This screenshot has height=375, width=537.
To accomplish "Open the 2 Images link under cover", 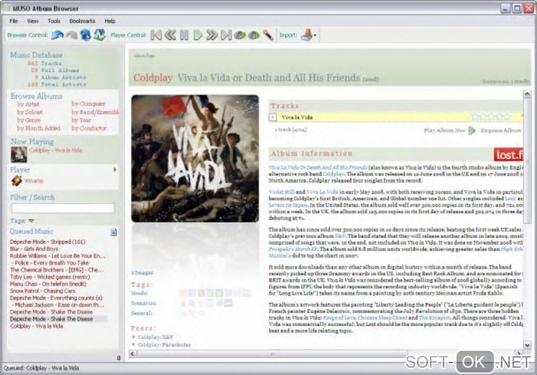I will 142,272.
